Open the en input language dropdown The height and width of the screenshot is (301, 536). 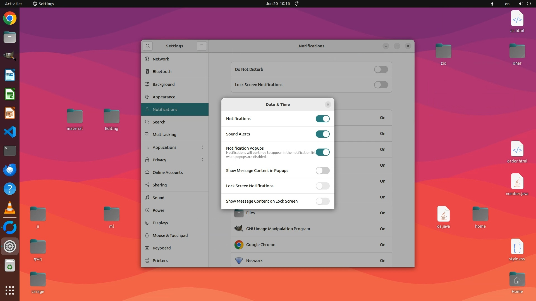[x=507, y=4]
